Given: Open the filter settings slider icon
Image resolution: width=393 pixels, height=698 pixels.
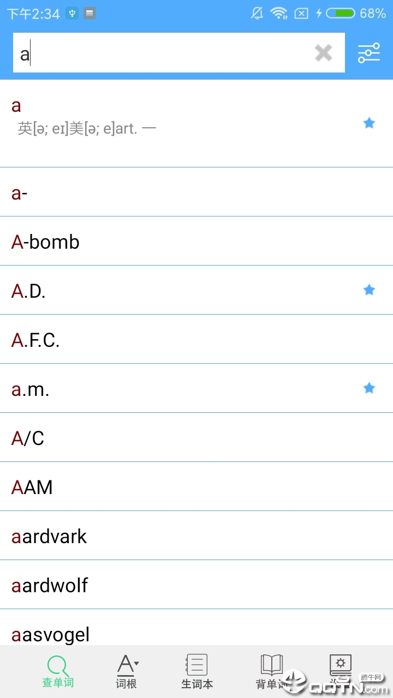Looking at the screenshot, I should click(369, 53).
